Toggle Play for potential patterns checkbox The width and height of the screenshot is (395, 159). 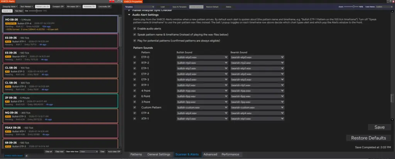135,40
